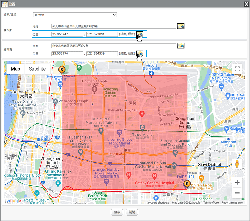
Task: Select COSTCO Neihu Store pin
Action: coord(221,86)
